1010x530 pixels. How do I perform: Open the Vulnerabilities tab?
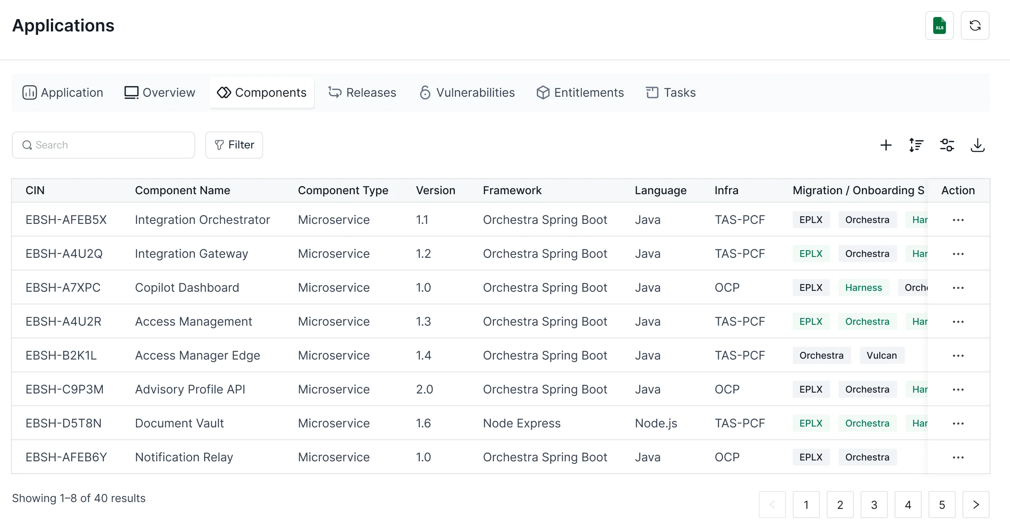point(467,92)
